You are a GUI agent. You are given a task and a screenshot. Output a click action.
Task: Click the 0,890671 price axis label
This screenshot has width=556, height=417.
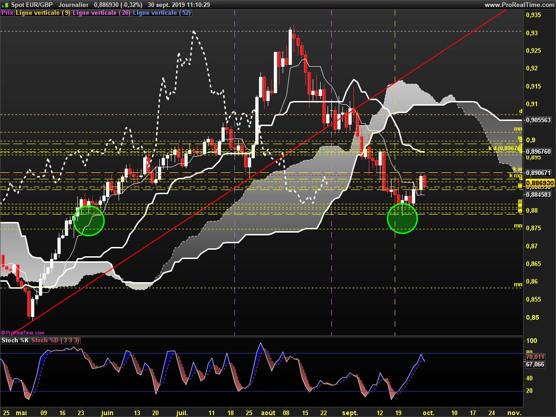coord(538,172)
